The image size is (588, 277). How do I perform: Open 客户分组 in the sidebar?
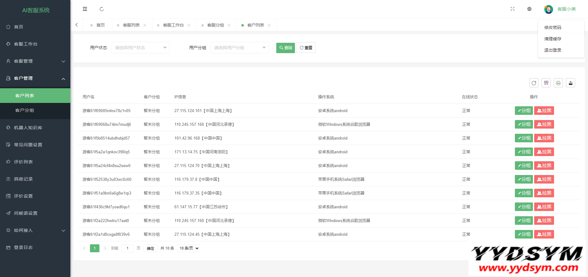24,110
